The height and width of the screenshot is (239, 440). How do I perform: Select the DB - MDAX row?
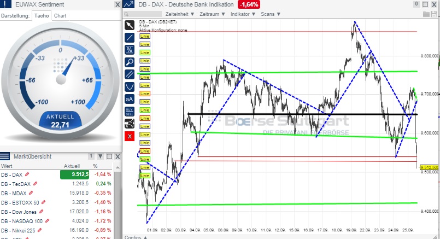(x=56, y=193)
